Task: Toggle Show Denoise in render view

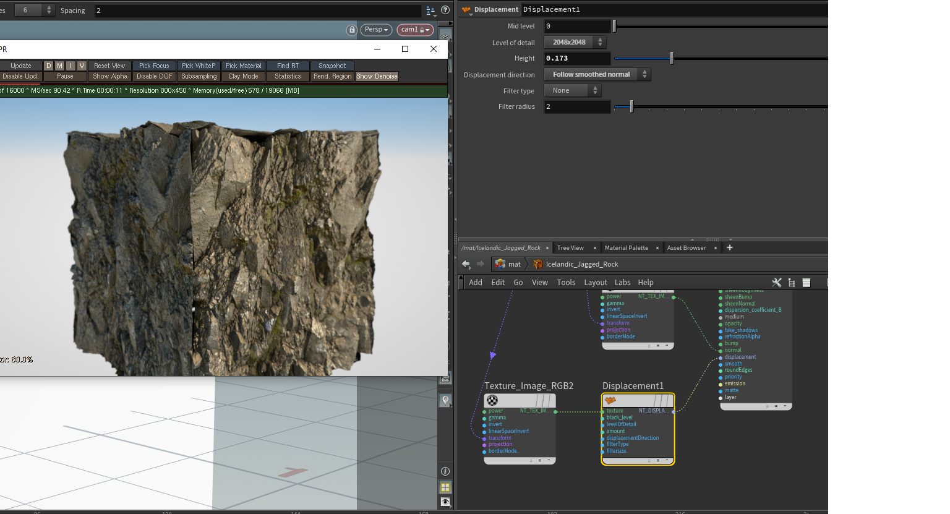Action: 377,76
